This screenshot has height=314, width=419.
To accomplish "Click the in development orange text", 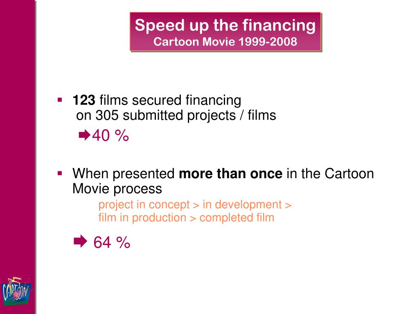I will coord(242,204).
